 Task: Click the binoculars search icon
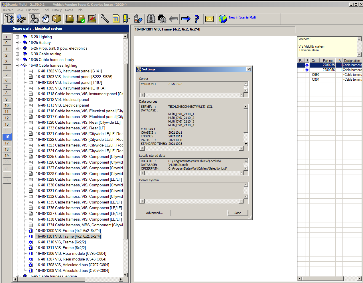click(x=151, y=19)
